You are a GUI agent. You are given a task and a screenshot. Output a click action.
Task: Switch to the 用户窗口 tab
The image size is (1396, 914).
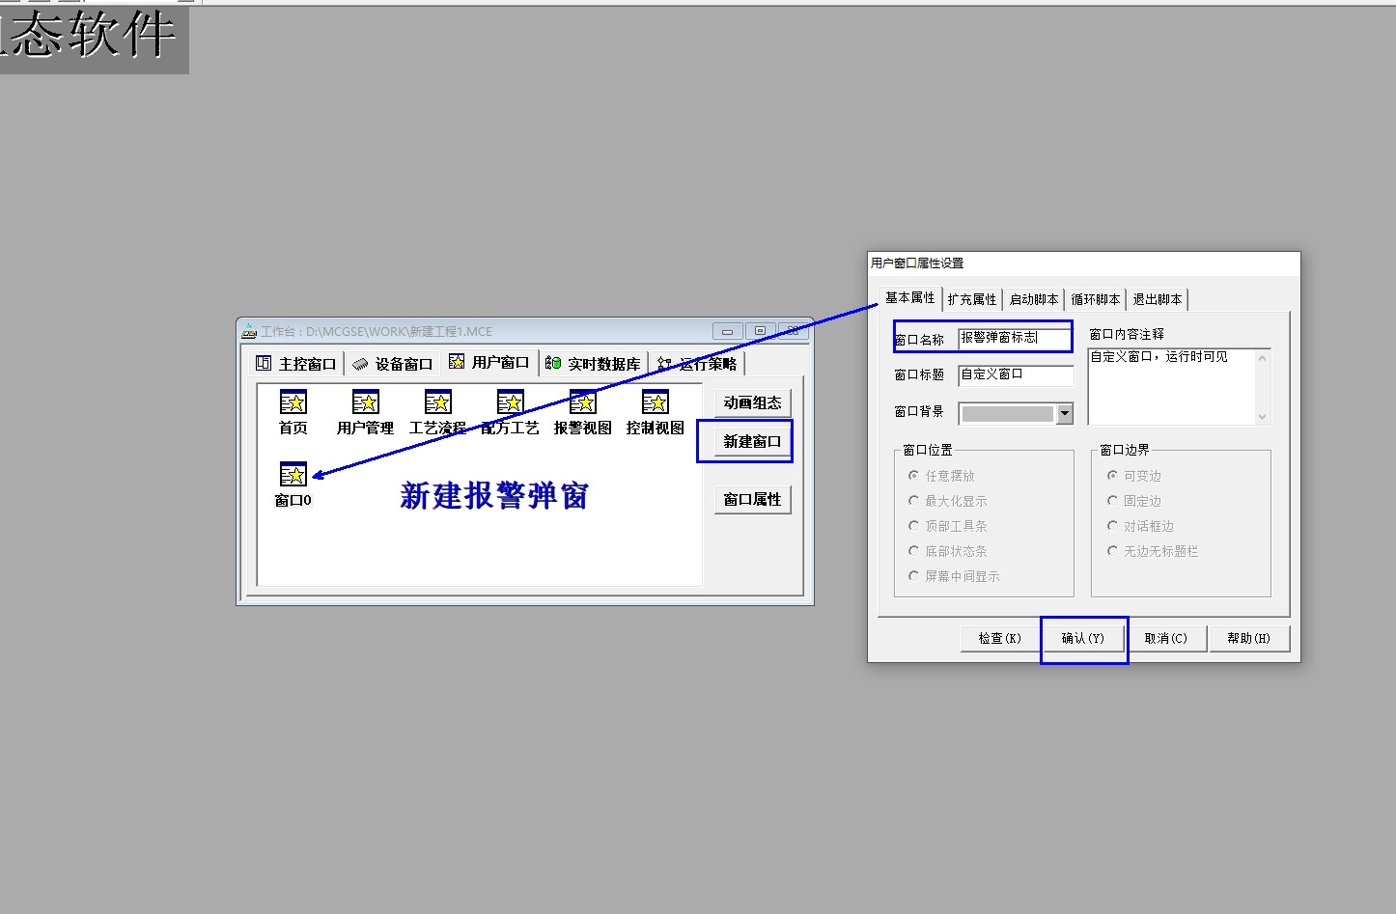tap(489, 362)
